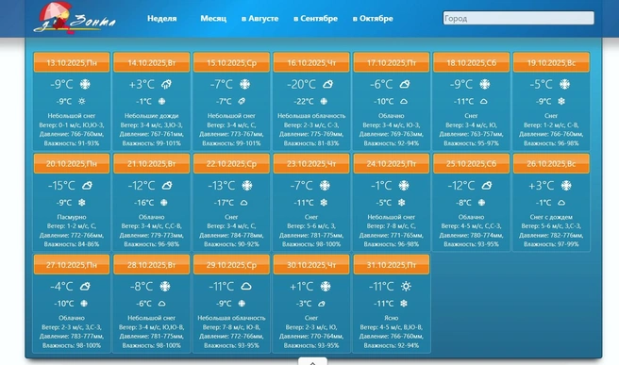The width and height of the screenshot is (619, 365).
Task: Open the в Сентябре forecast link
Action: 315,19
